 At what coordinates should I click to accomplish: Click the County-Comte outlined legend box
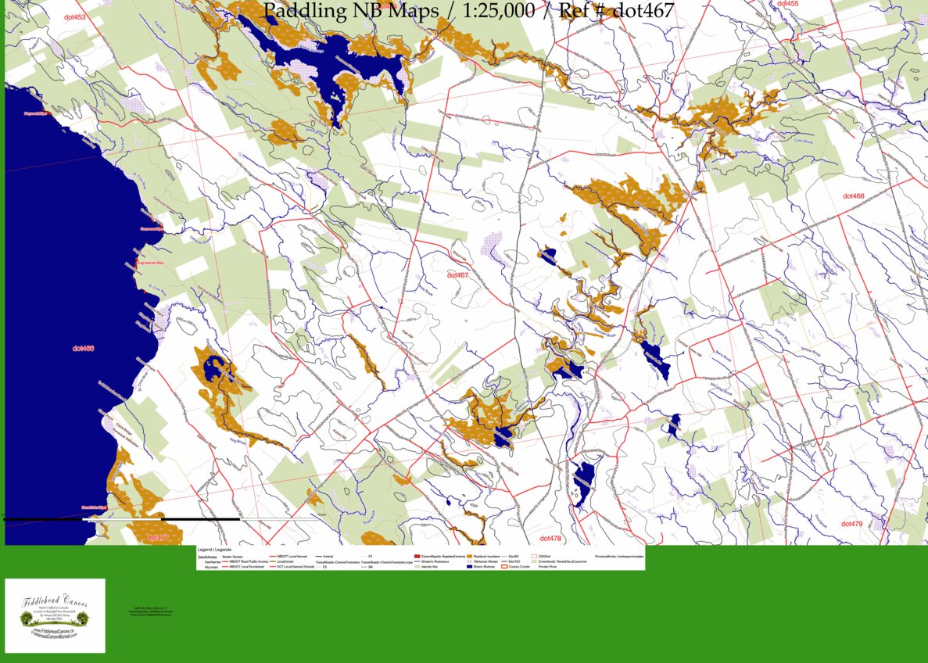click(x=504, y=567)
